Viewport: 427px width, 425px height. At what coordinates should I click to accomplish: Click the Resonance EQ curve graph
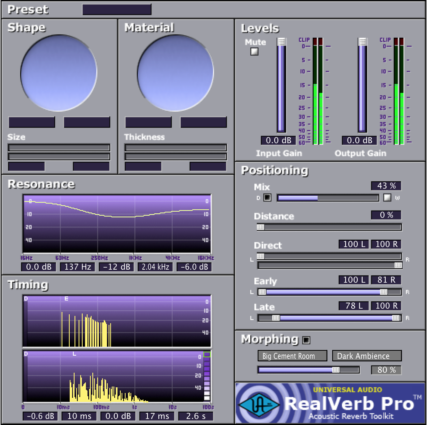[117, 224]
